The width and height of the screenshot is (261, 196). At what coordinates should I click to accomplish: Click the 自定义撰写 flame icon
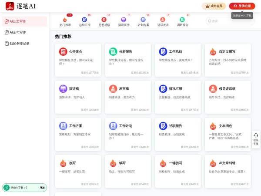coord(213,51)
